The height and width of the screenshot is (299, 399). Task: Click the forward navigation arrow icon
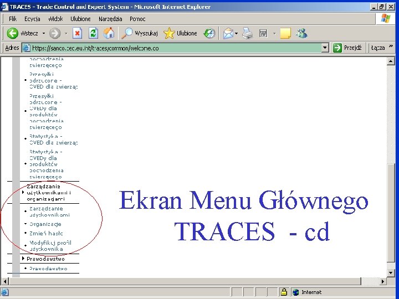click(55, 33)
